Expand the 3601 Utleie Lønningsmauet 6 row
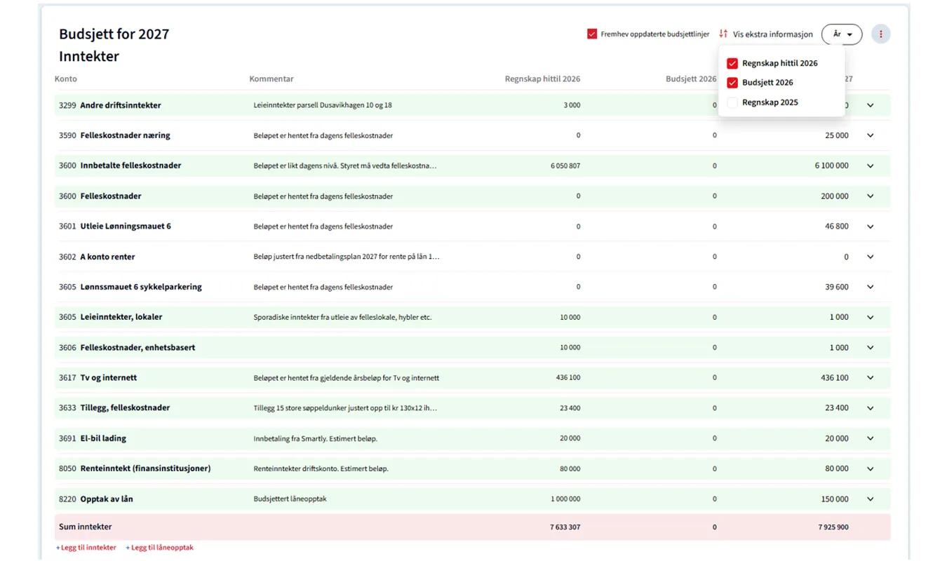 [x=871, y=227]
